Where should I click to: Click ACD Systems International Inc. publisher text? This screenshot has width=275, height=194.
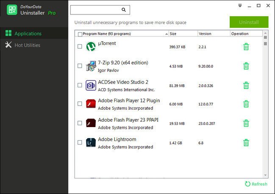click(126, 90)
